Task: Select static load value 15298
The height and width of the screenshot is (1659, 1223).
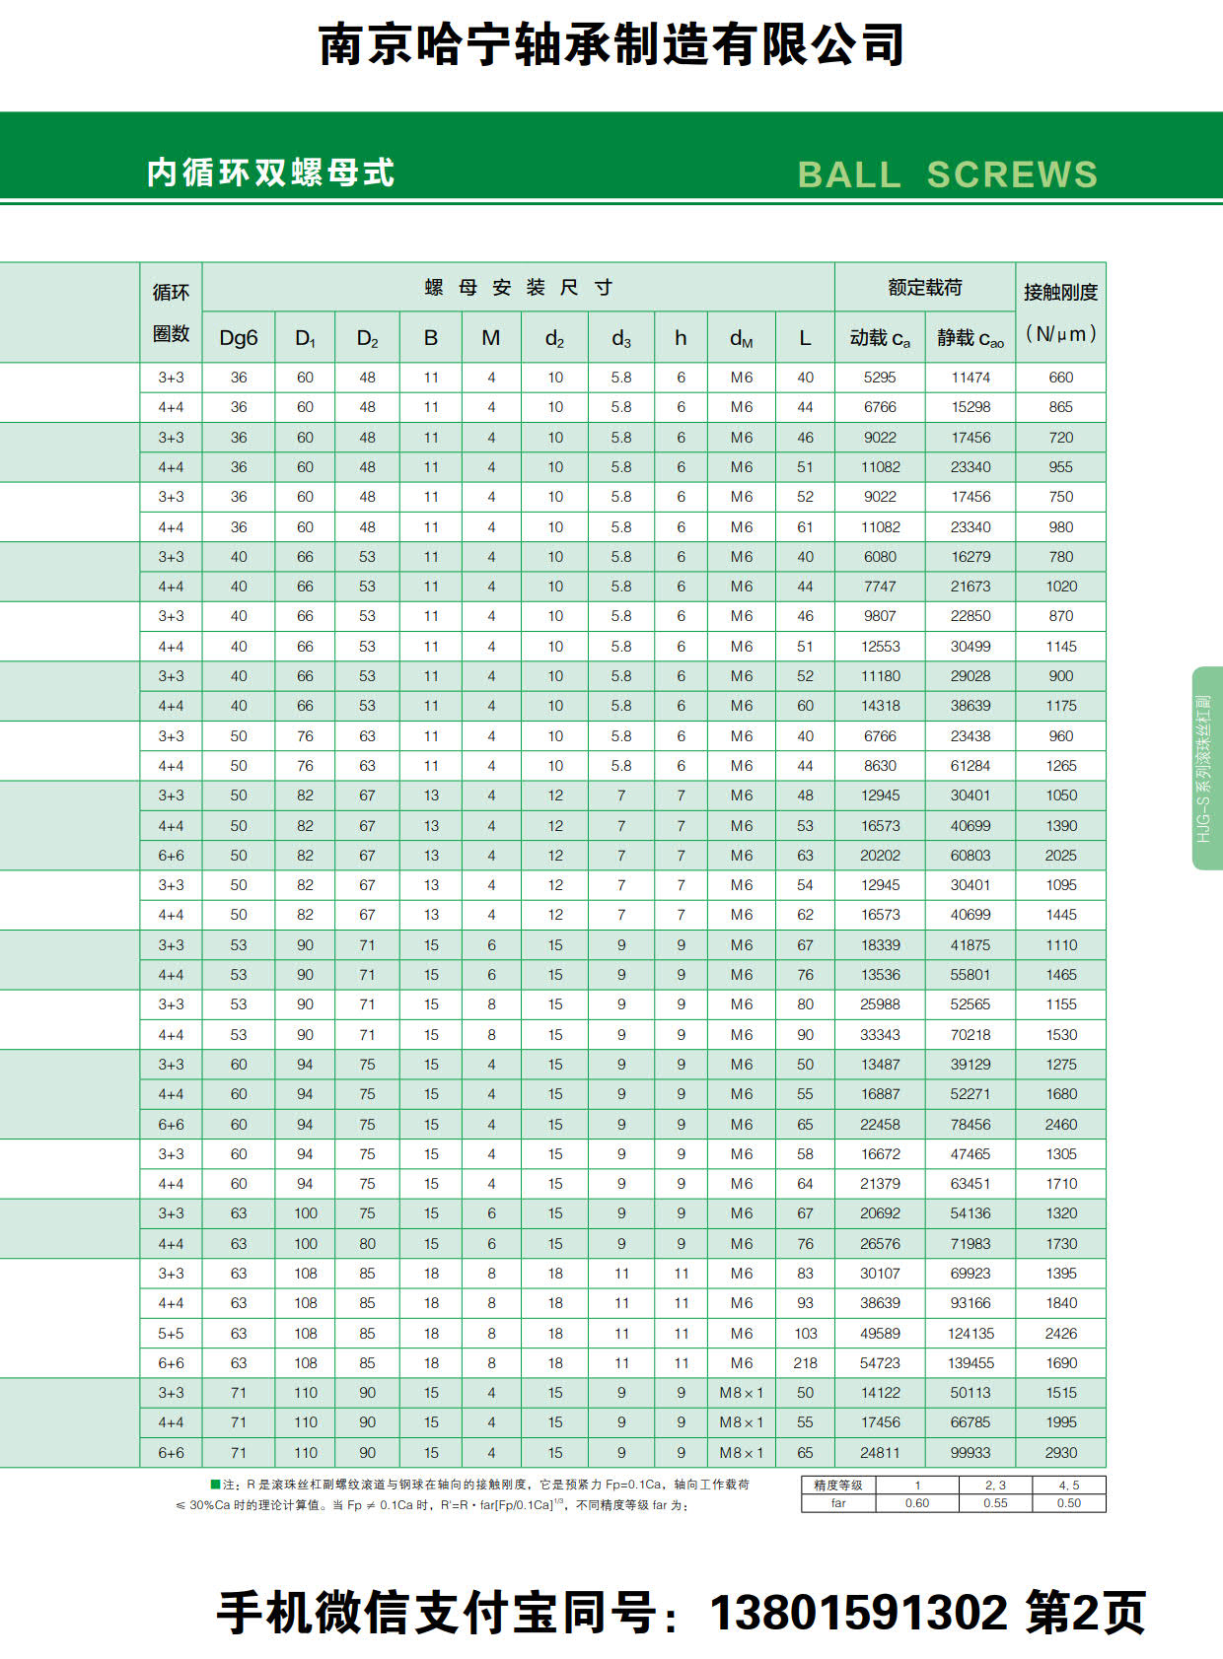Action: (971, 407)
